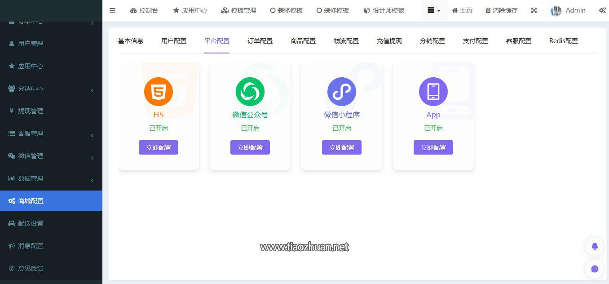Switch to the 支付配置 tab
609x284 pixels.
coord(475,41)
